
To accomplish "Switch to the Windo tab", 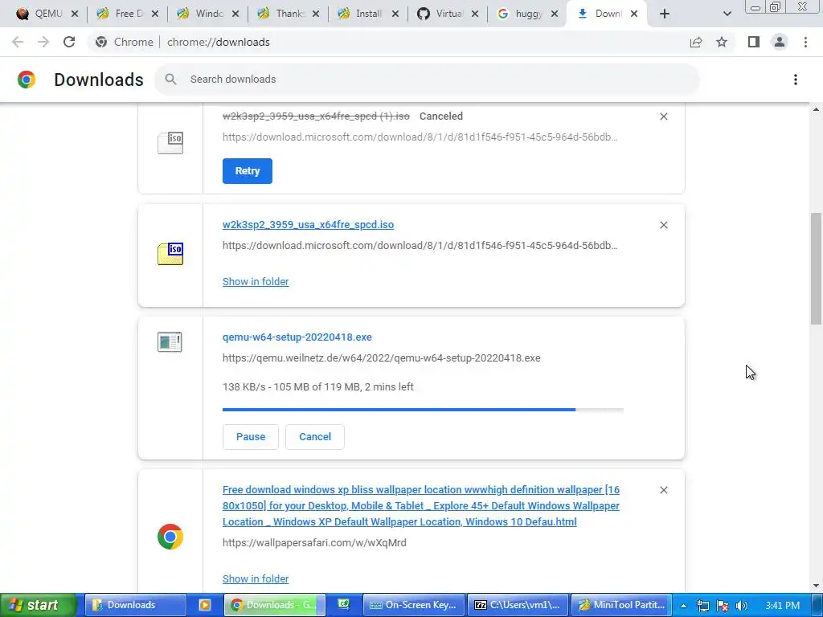I will tap(207, 14).
